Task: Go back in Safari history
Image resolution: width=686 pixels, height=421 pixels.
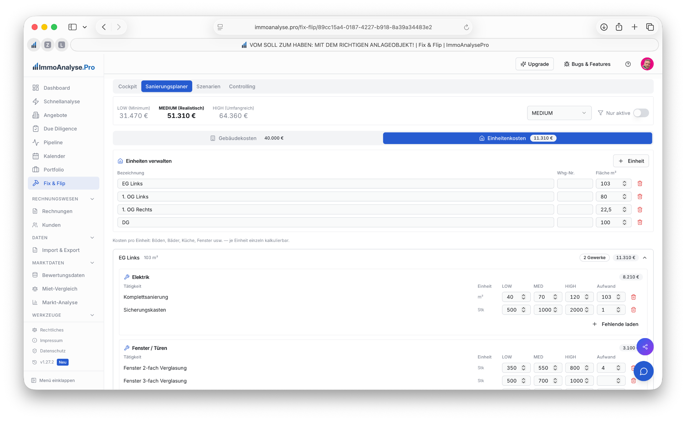Action: pos(104,27)
